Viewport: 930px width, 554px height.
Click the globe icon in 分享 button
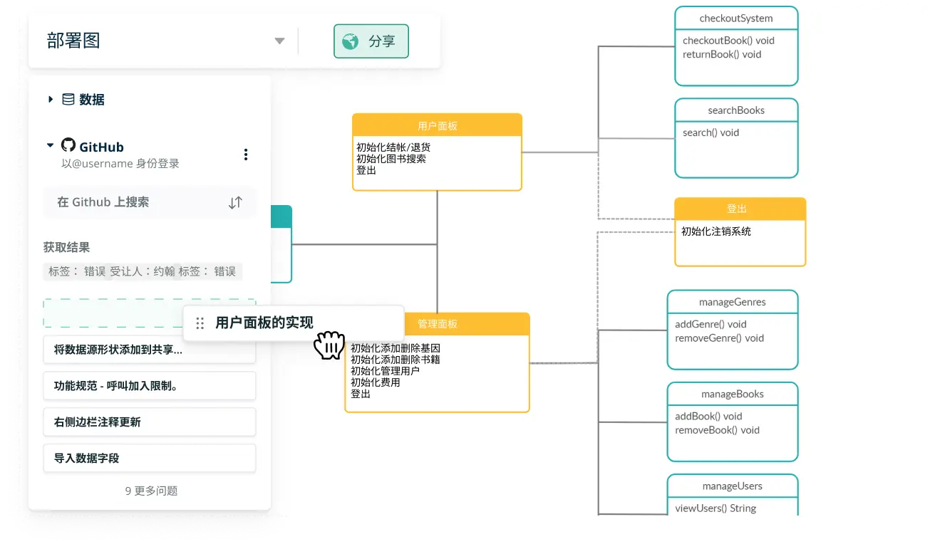350,41
